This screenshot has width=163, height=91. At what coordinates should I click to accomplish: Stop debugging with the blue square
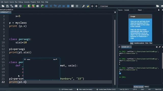click(x=68, y=6)
